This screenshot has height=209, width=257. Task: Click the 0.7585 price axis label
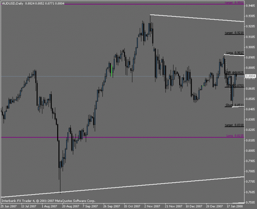pos(250,202)
